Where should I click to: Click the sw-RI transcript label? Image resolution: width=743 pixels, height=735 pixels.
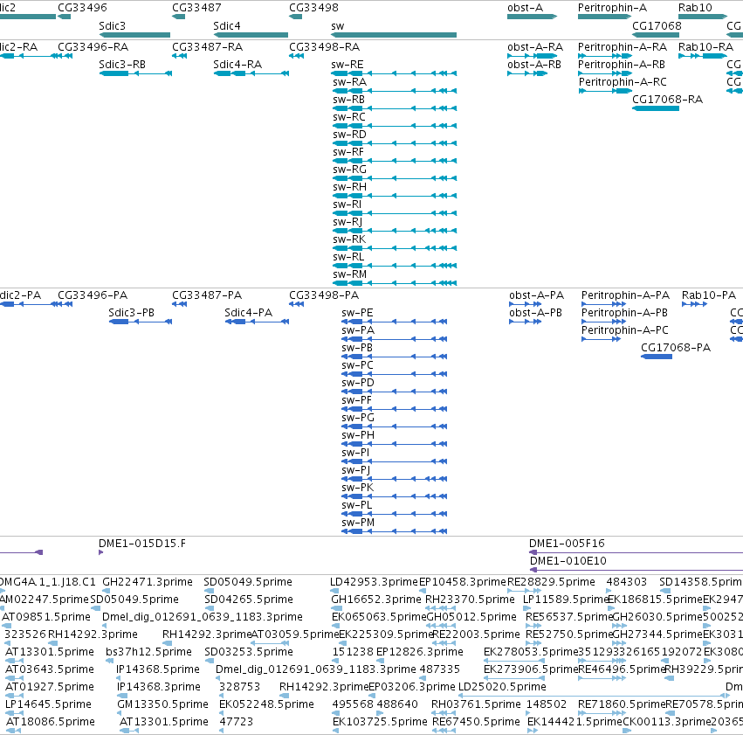coord(347,205)
